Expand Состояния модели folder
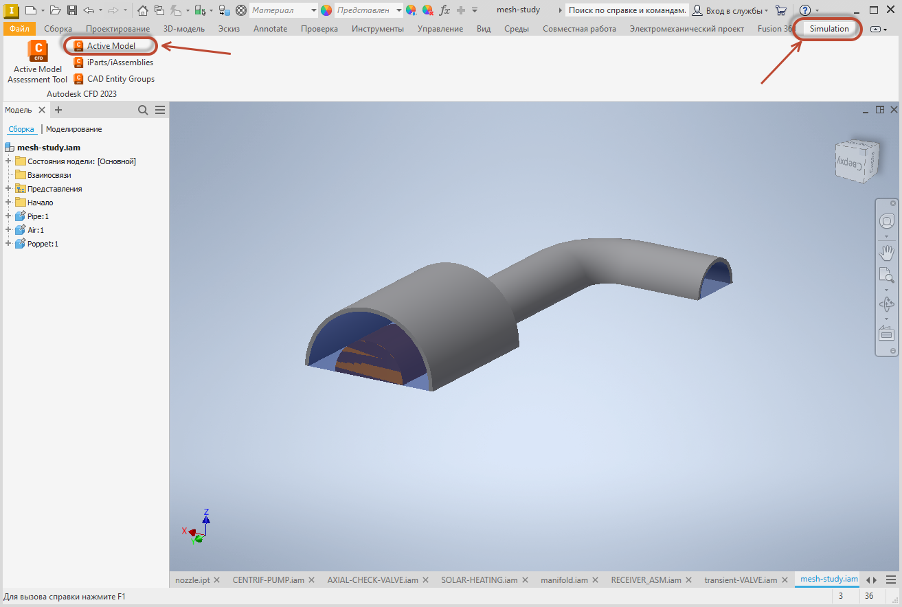 [8, 161]
